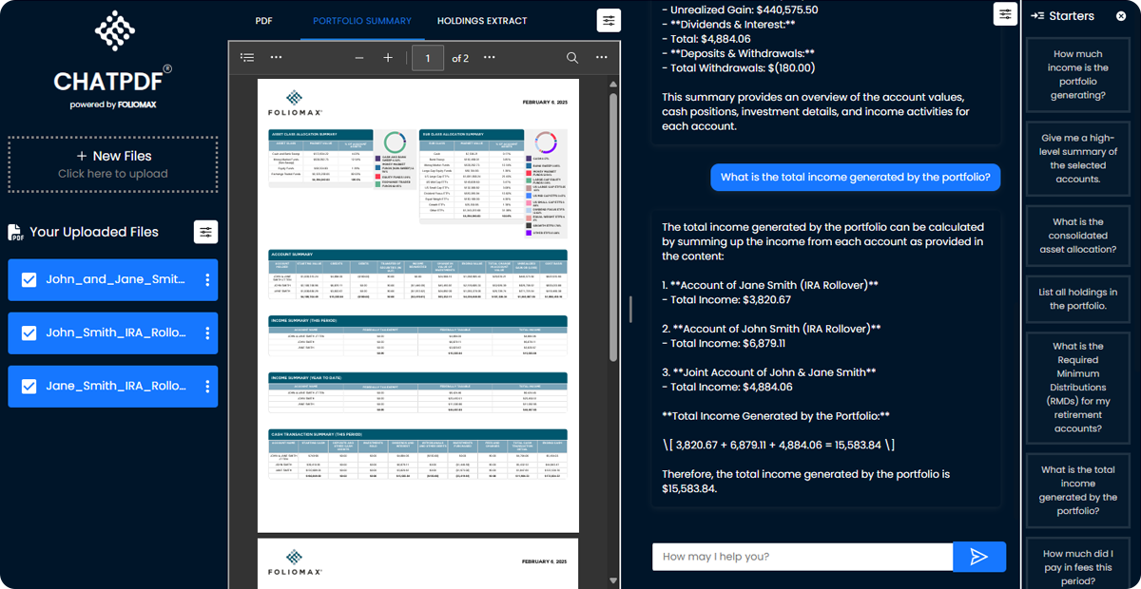The width and height of the screenshot is (1141, 589).
Task: Open the ellipsis menu beside the contents list icon
Action: pos(276,58)
